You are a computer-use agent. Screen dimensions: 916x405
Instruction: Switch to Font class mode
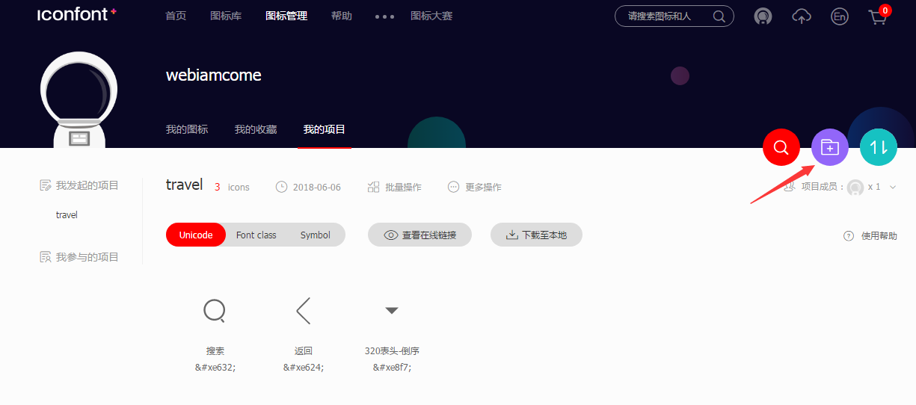click(256, 235)
